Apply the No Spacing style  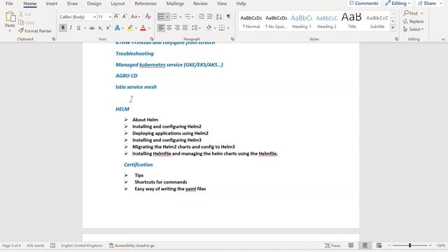276,21
